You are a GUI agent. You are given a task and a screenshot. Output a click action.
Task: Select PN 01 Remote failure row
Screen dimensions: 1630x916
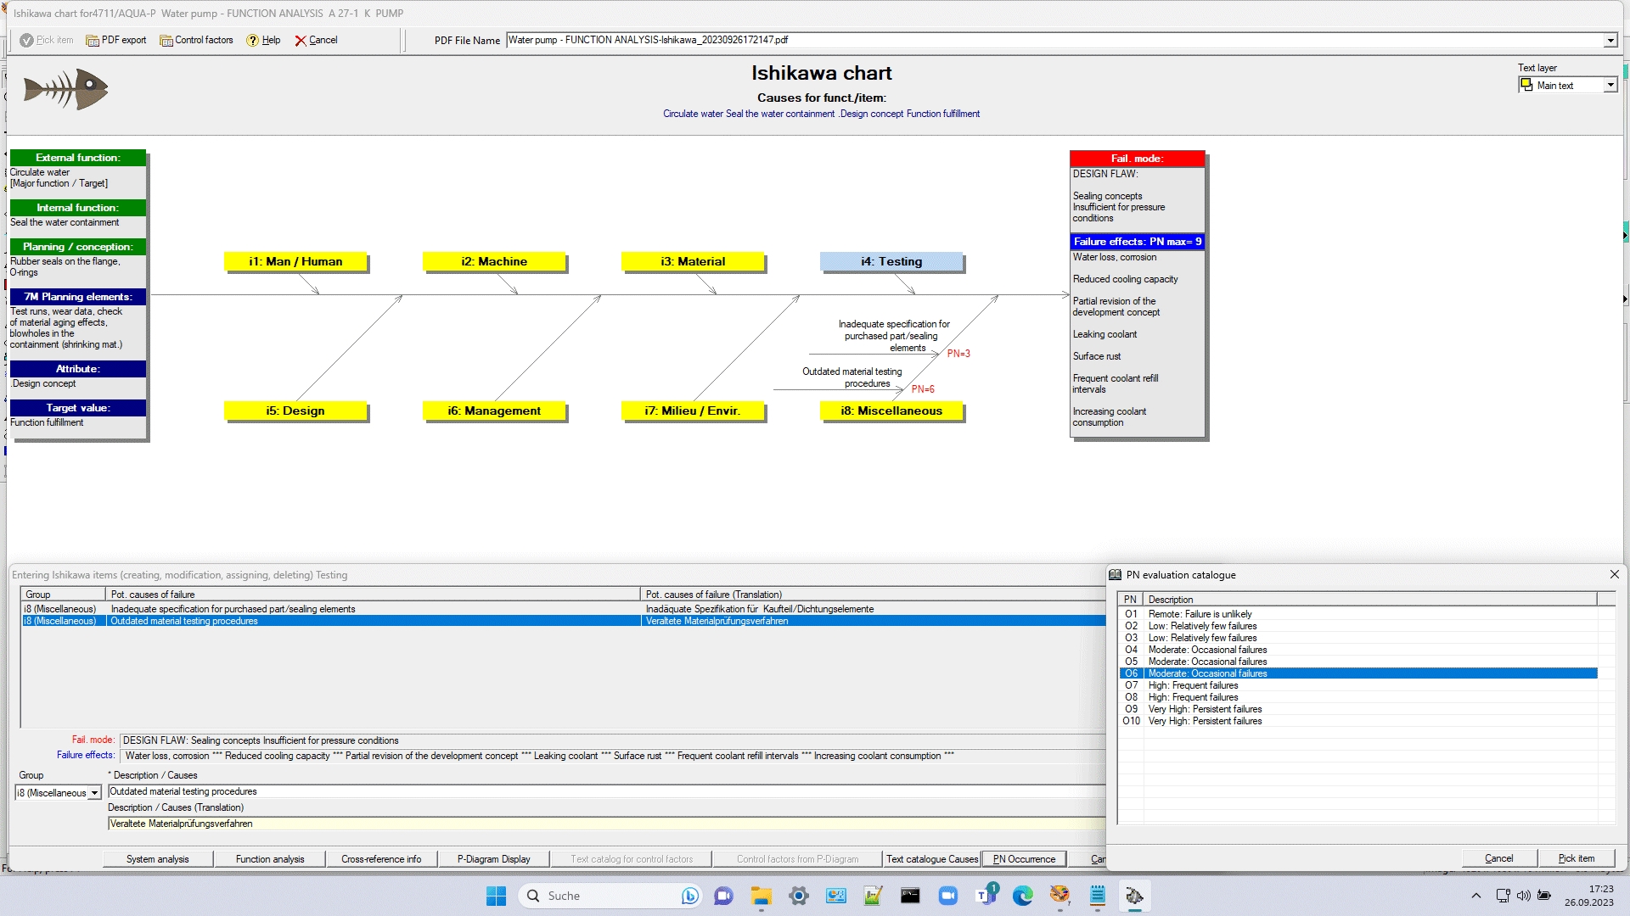point(1200,614)
